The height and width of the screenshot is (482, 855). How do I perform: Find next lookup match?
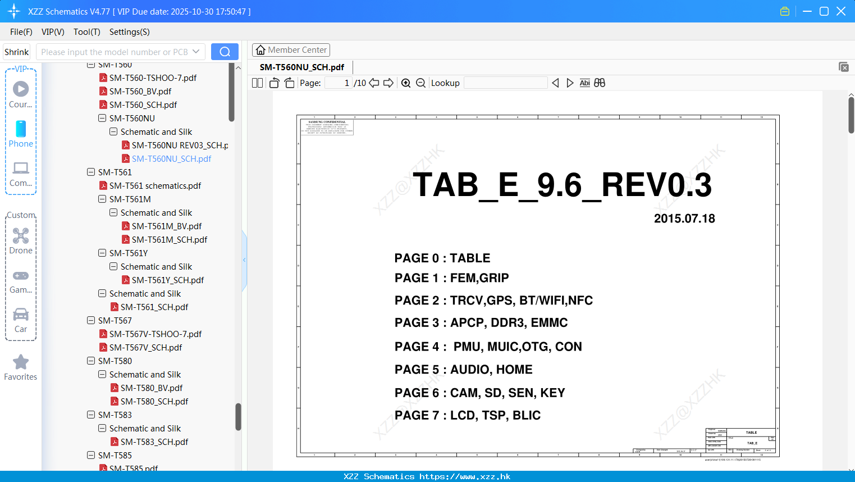(x=570, y=83)
